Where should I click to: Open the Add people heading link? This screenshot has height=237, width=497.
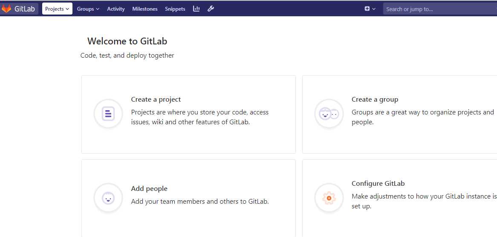(149, 189)
